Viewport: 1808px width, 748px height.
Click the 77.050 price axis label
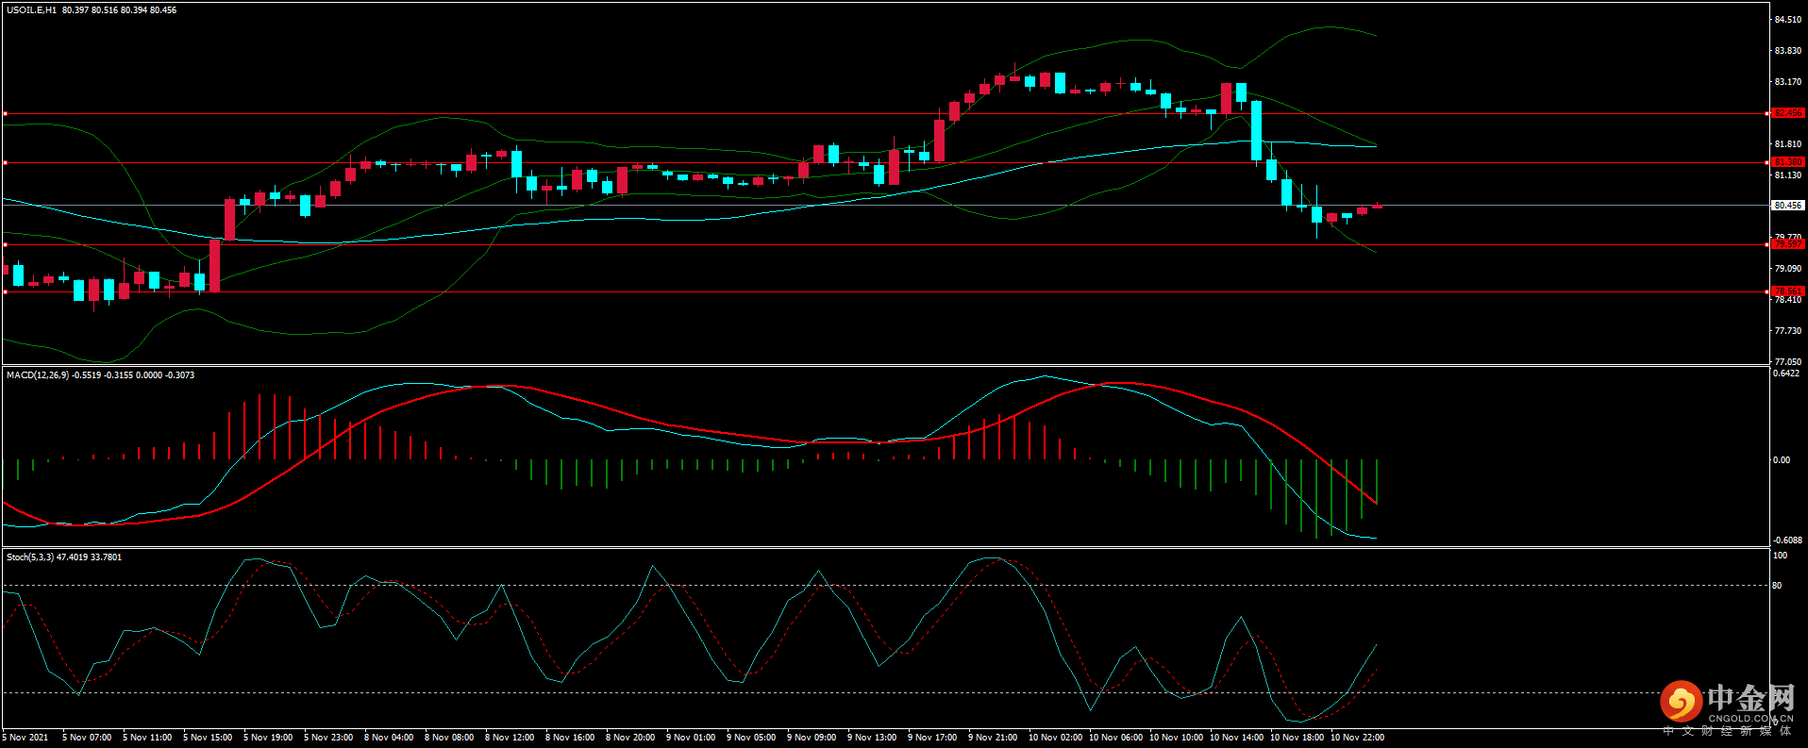click(x=1788, y=362)
